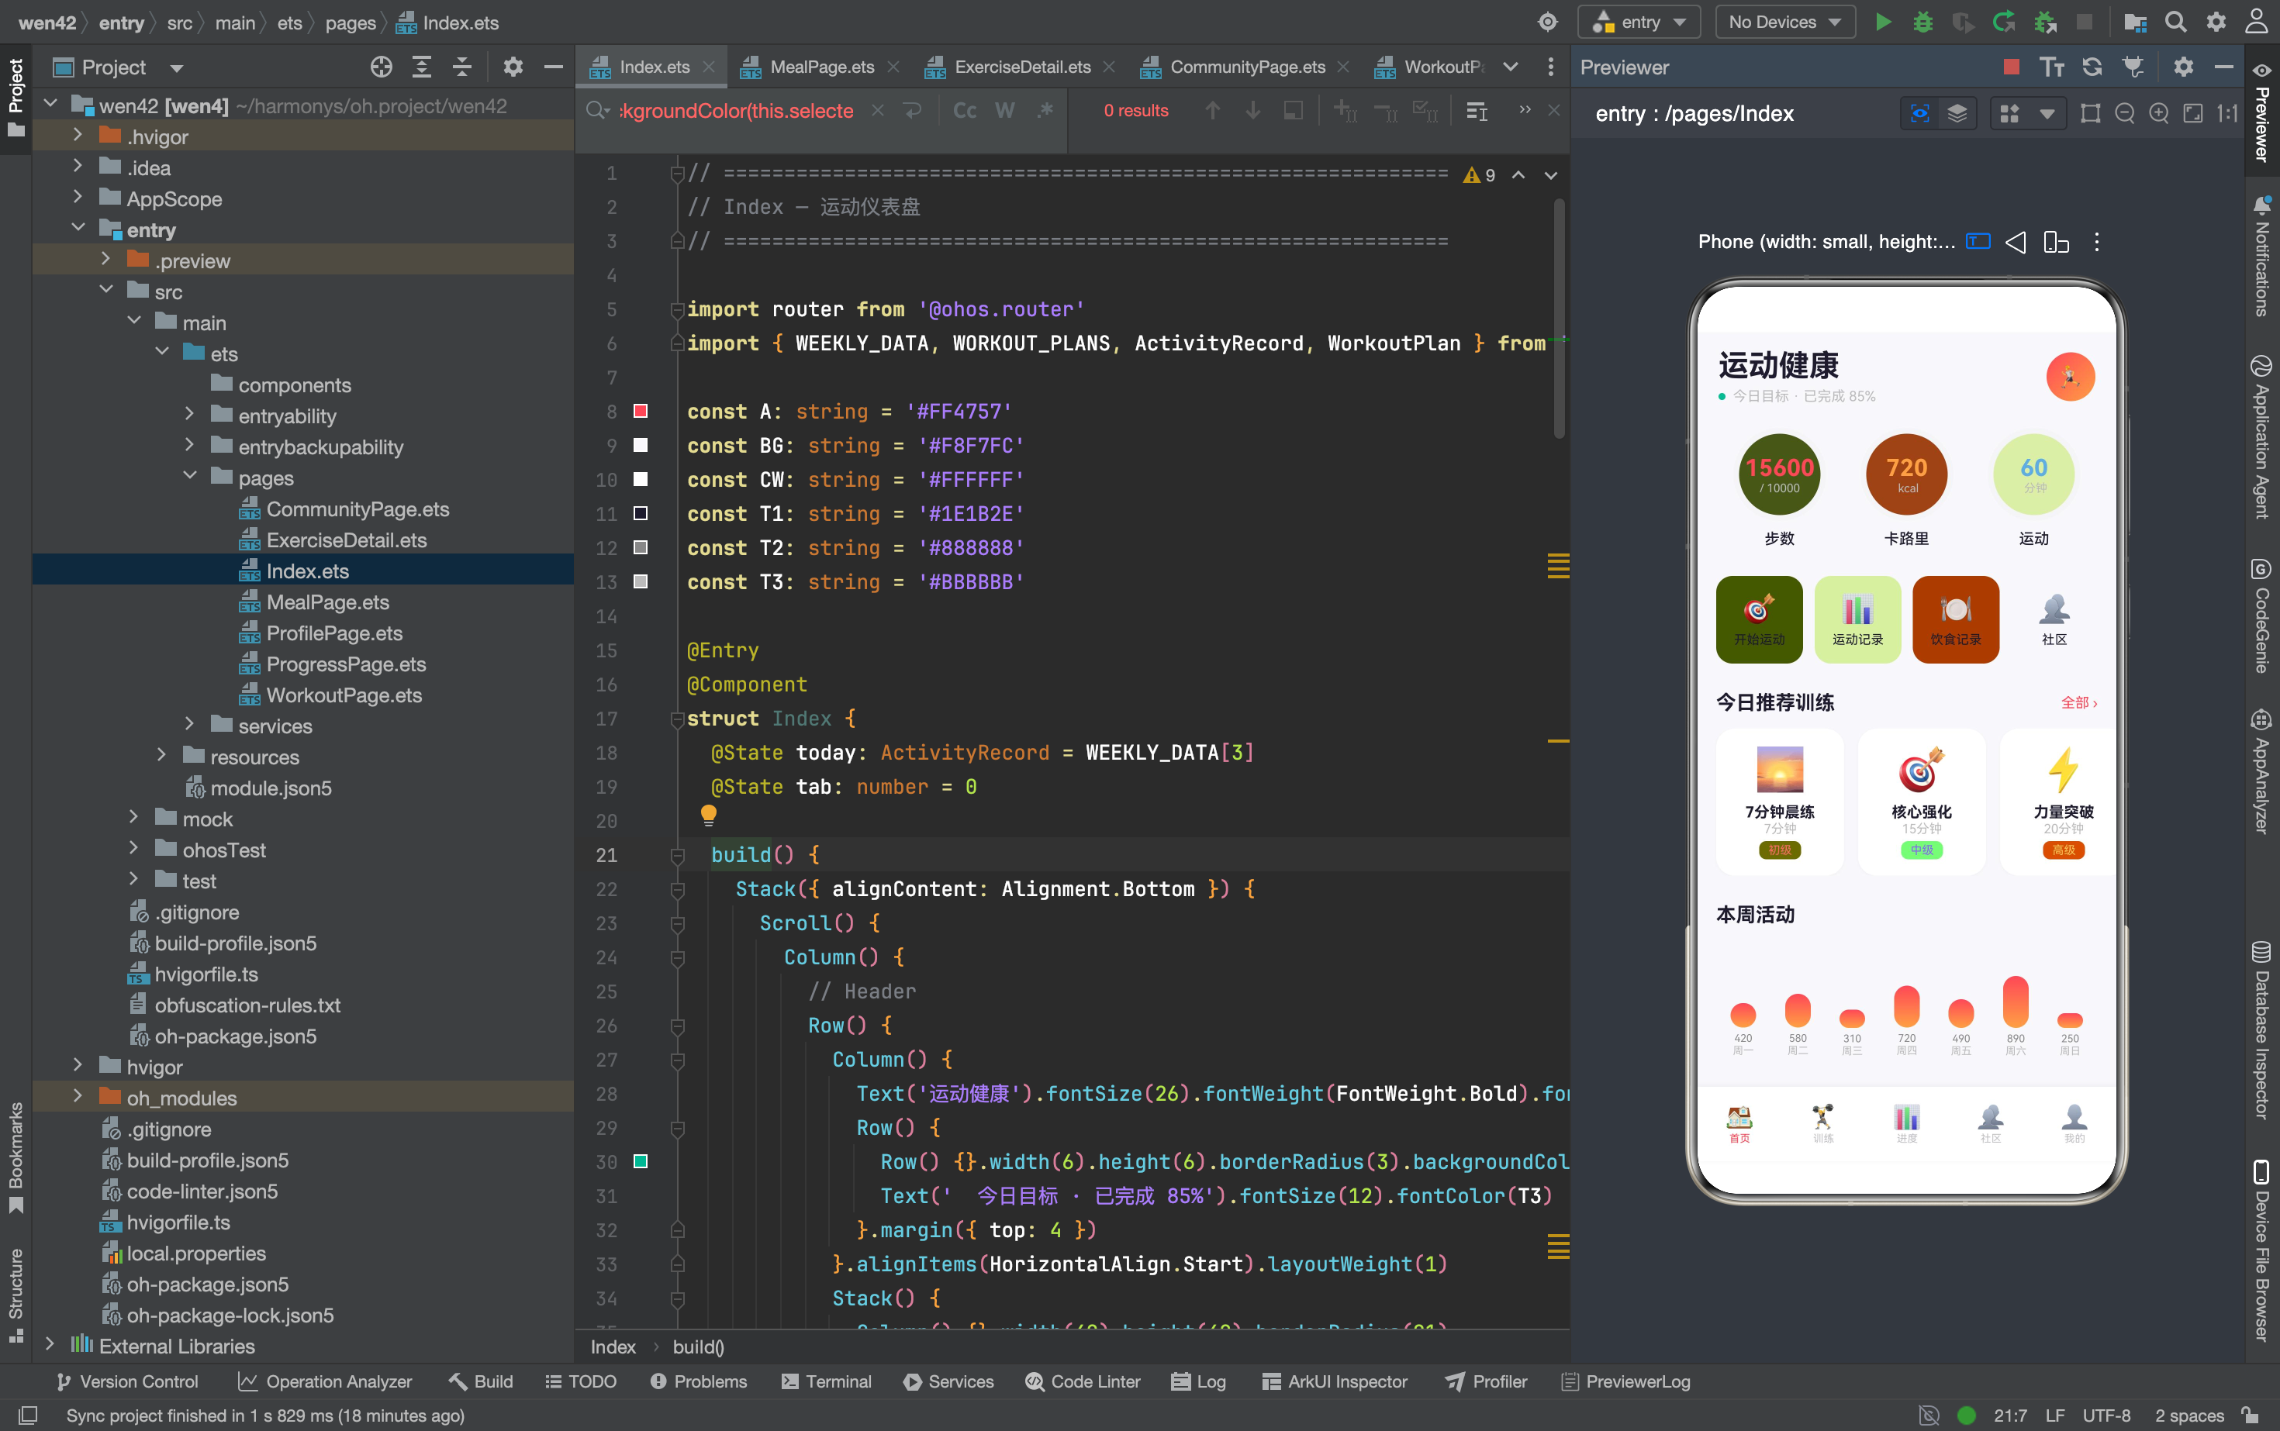The image size is (2280, 1431).
Task: Set preview zoom to 1:1
Action: coord(2227,114)
